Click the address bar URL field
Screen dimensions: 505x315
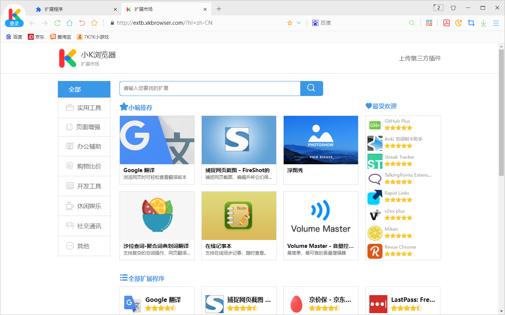(198, 23)
